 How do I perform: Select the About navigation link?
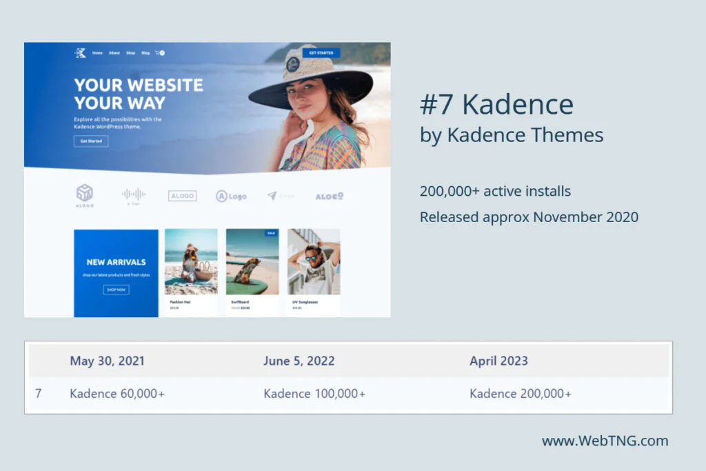(x=114, y=53)
